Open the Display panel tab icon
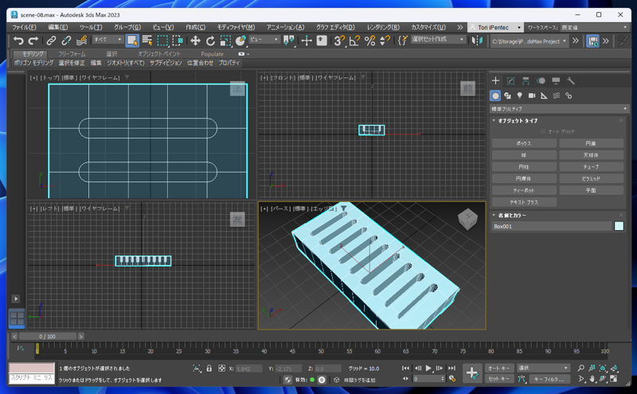The image size is (637, 394). [556, 81]
